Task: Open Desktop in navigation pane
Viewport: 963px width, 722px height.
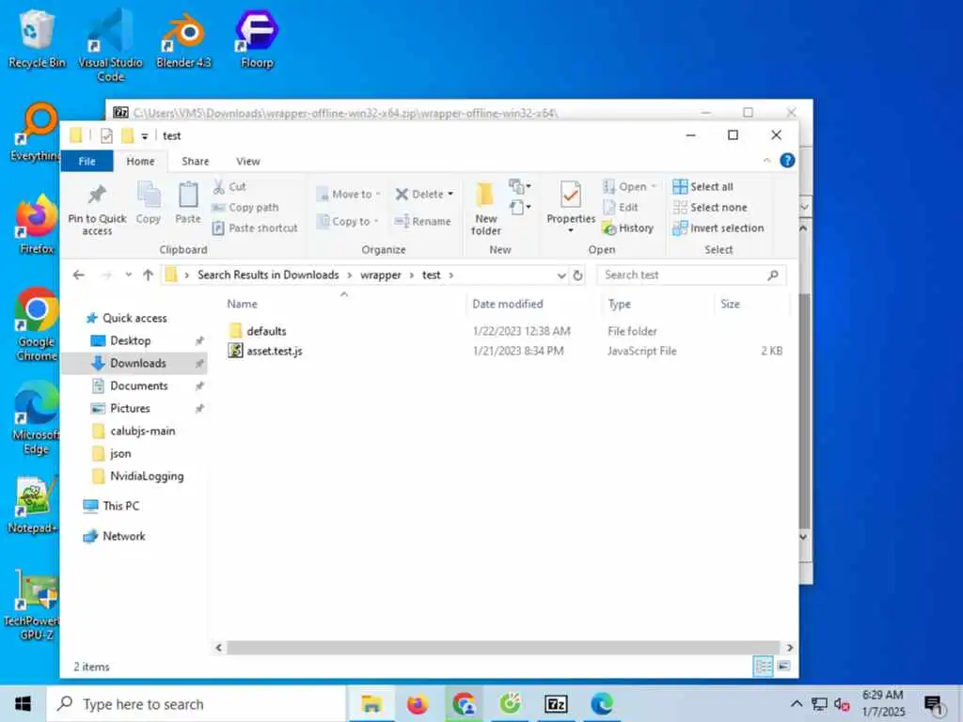Action: 130,340
